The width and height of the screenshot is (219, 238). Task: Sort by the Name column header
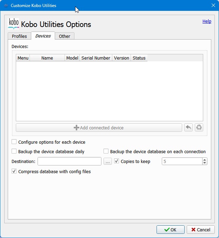(x=47, y=58)
